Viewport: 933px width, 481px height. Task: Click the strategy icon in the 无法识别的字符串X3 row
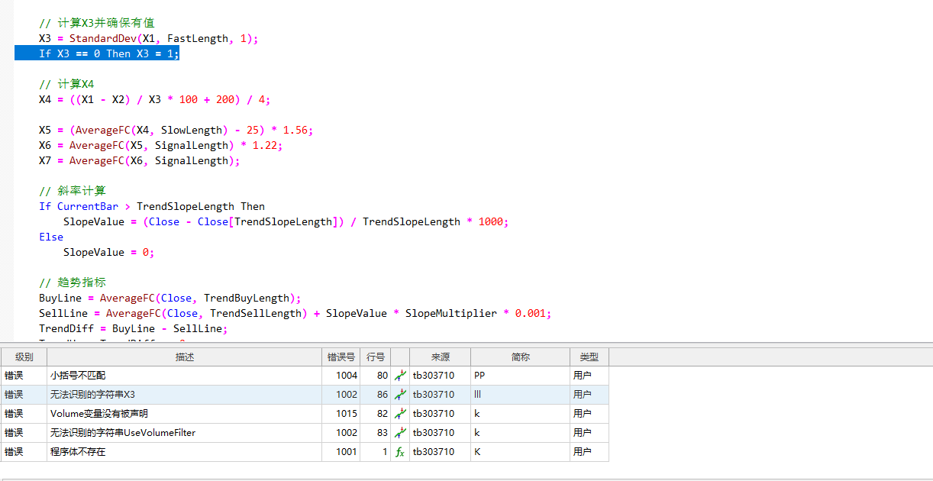tap(400, 395)
